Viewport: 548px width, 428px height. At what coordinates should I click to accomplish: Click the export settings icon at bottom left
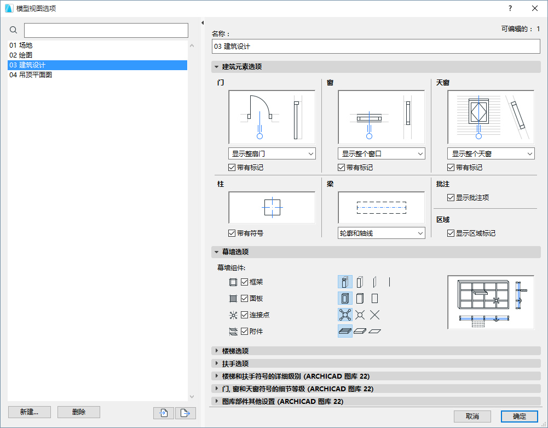point(185,412)
